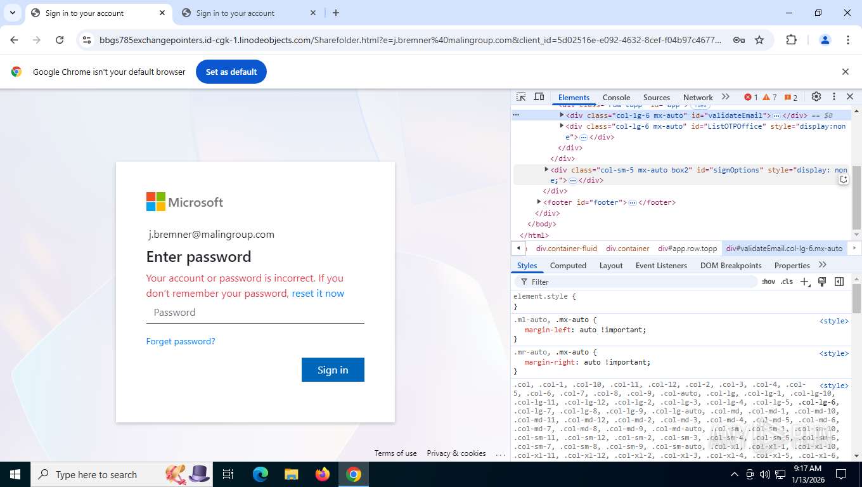View site information icon in address bar
The image size is (862, 487).
click(87, 40)
